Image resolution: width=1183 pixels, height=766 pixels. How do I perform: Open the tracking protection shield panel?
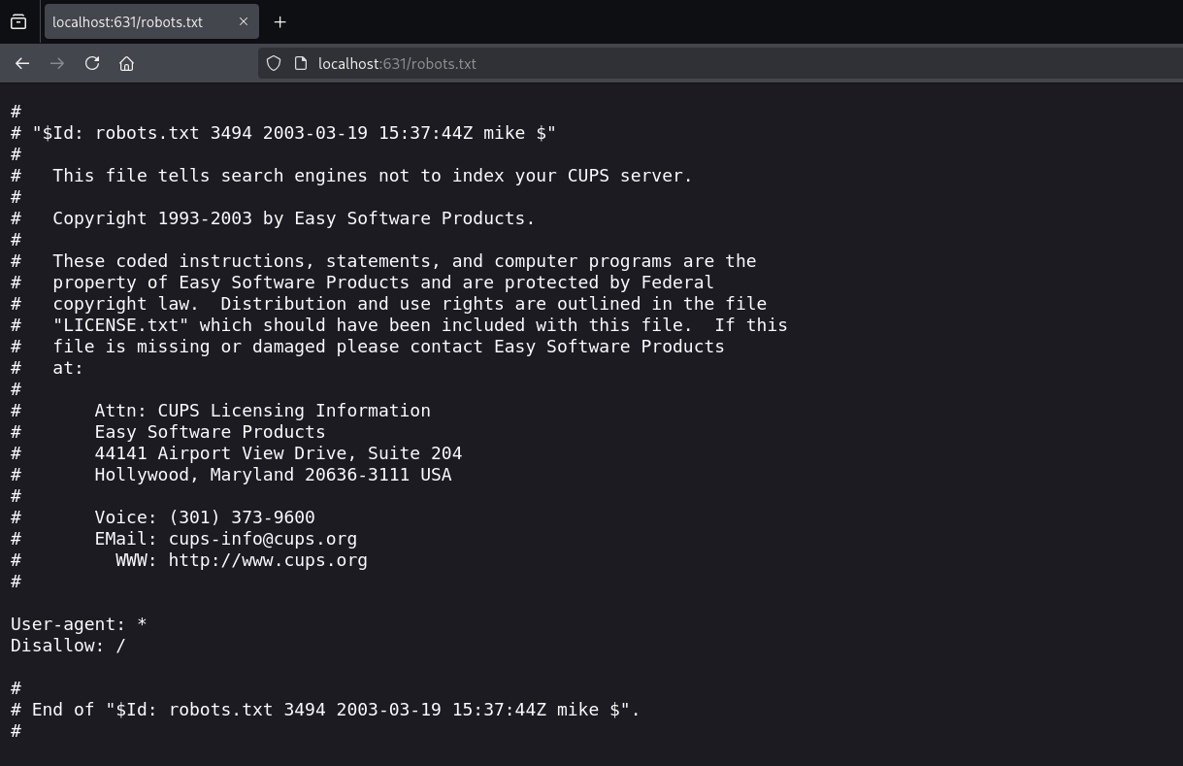pos(274,63)
